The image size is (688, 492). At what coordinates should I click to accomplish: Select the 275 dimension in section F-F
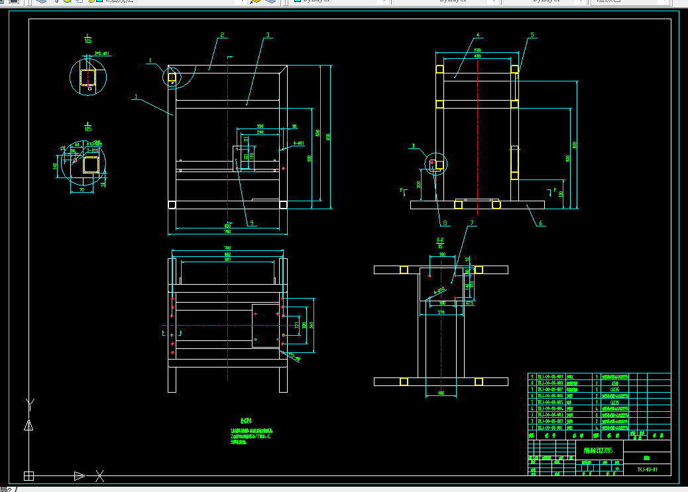pyautogui.click(x=441, y=312)
